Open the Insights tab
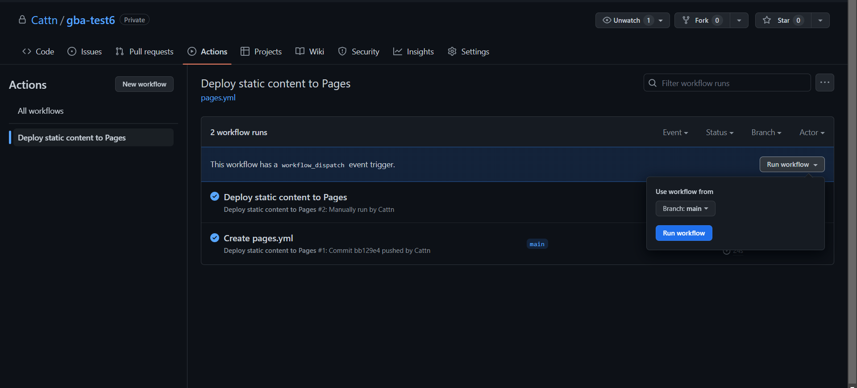 413,52
